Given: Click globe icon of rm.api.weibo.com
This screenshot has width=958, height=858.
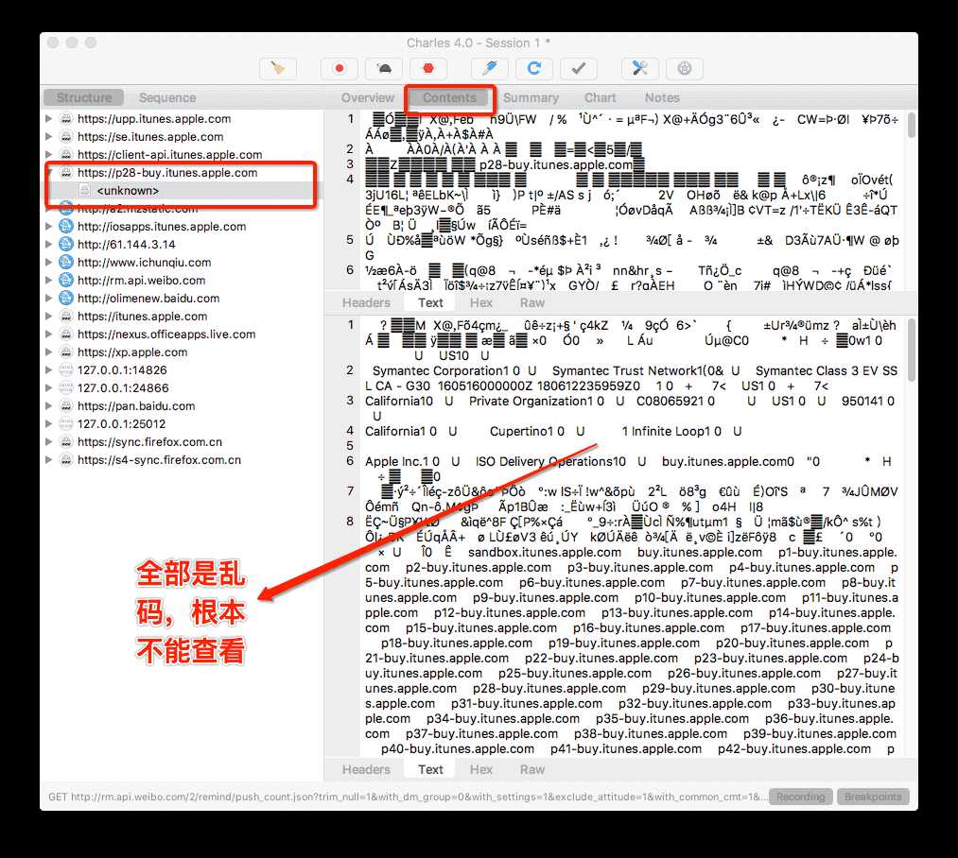Looking at the screenshot, I should [x=66, y=281].
